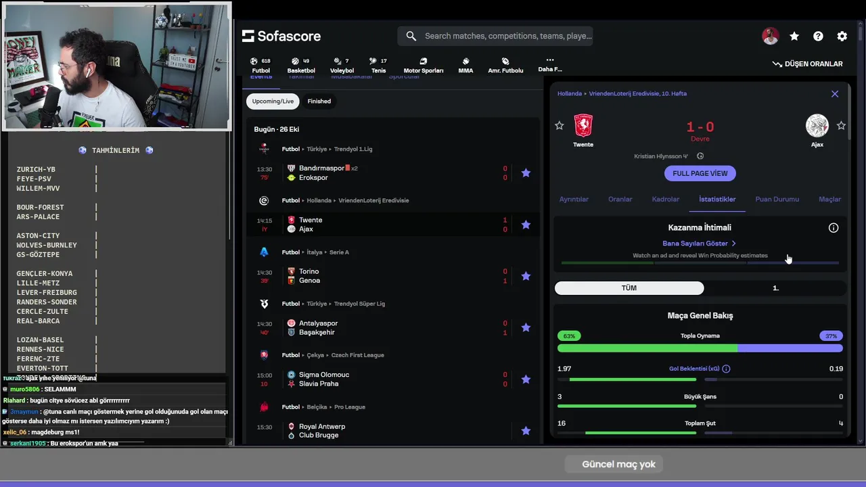Screen dimensions: 866x487
Task: Click the Serie A league logo
Action: tap(264, 252)
